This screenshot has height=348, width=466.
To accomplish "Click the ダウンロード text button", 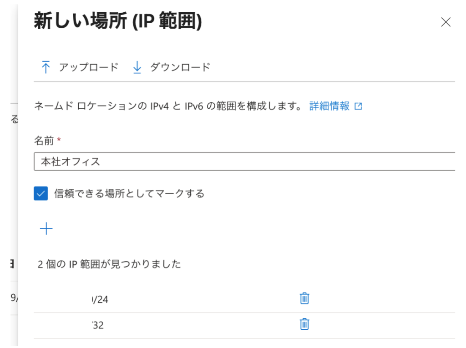I will 180,68.
